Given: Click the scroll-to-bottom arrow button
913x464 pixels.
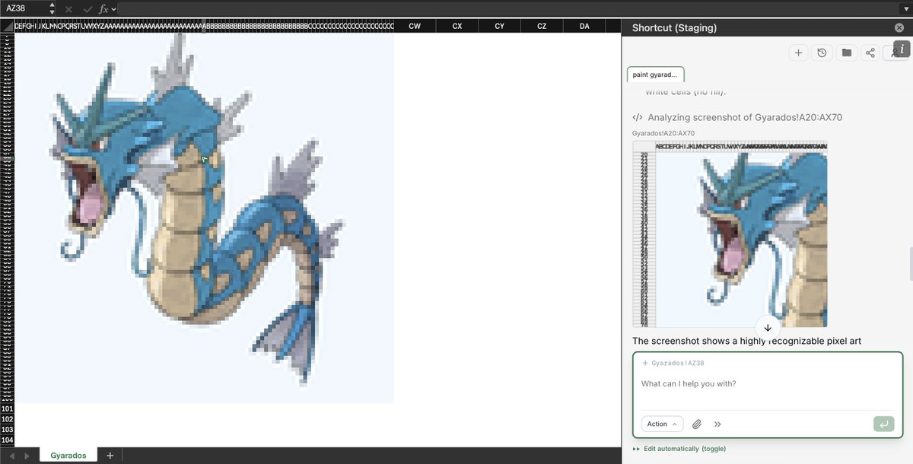Looking at the screenshot, I should pyautogui.click(x=767, y=327).
